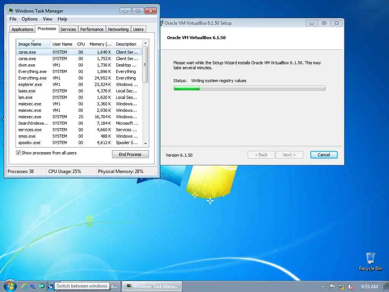
Task: Select the lsass.exe process row
Action: pyautogui.click(x=79, y=91)
